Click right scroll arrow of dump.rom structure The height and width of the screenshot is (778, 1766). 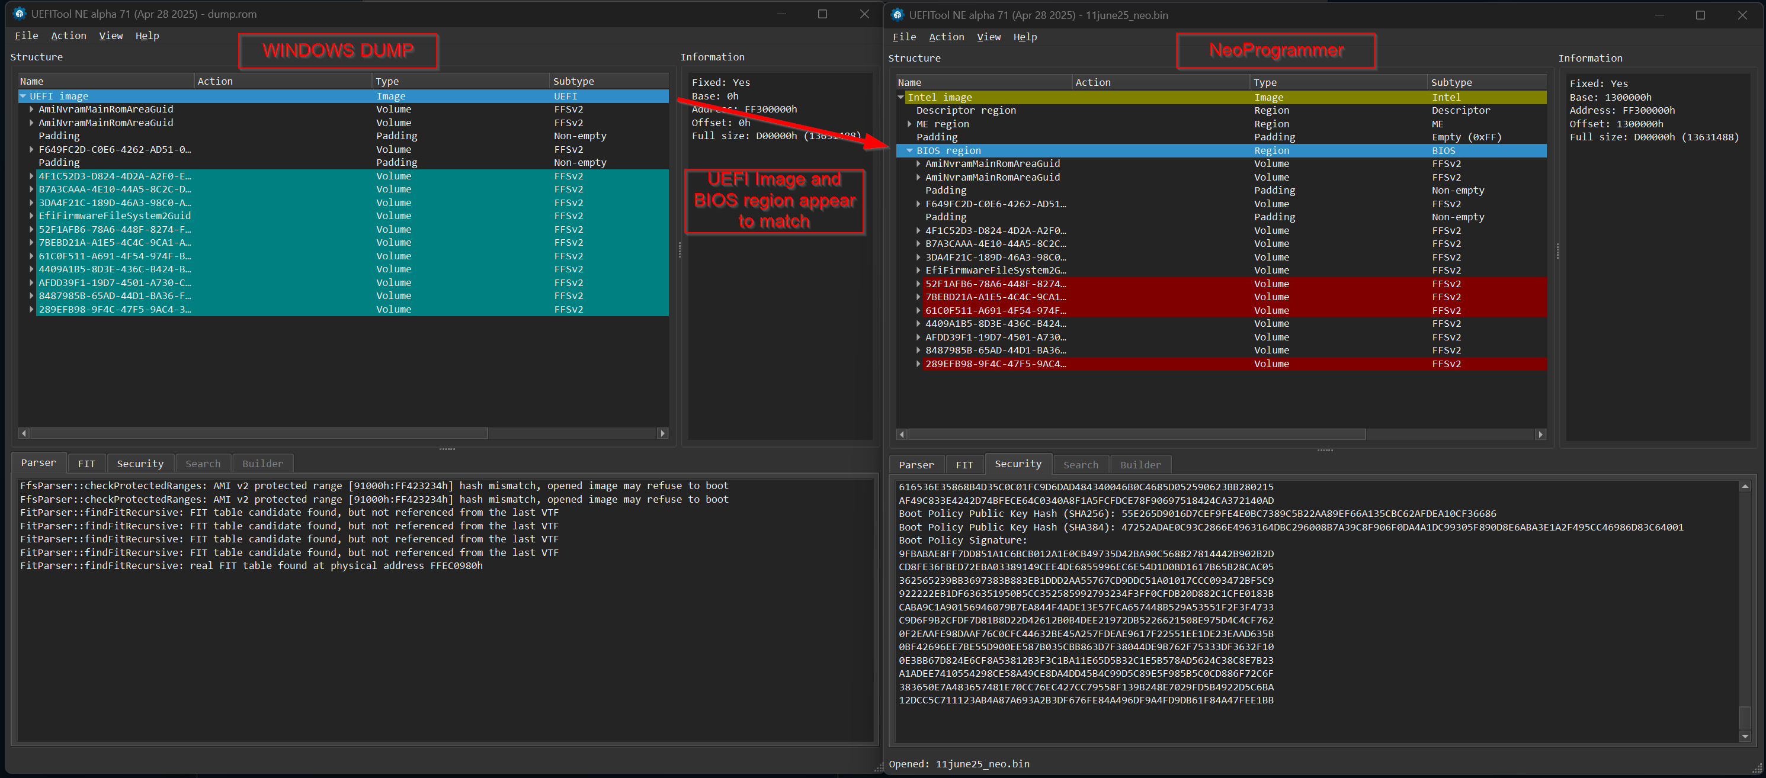pyautogui.click(x=662, y=434)
